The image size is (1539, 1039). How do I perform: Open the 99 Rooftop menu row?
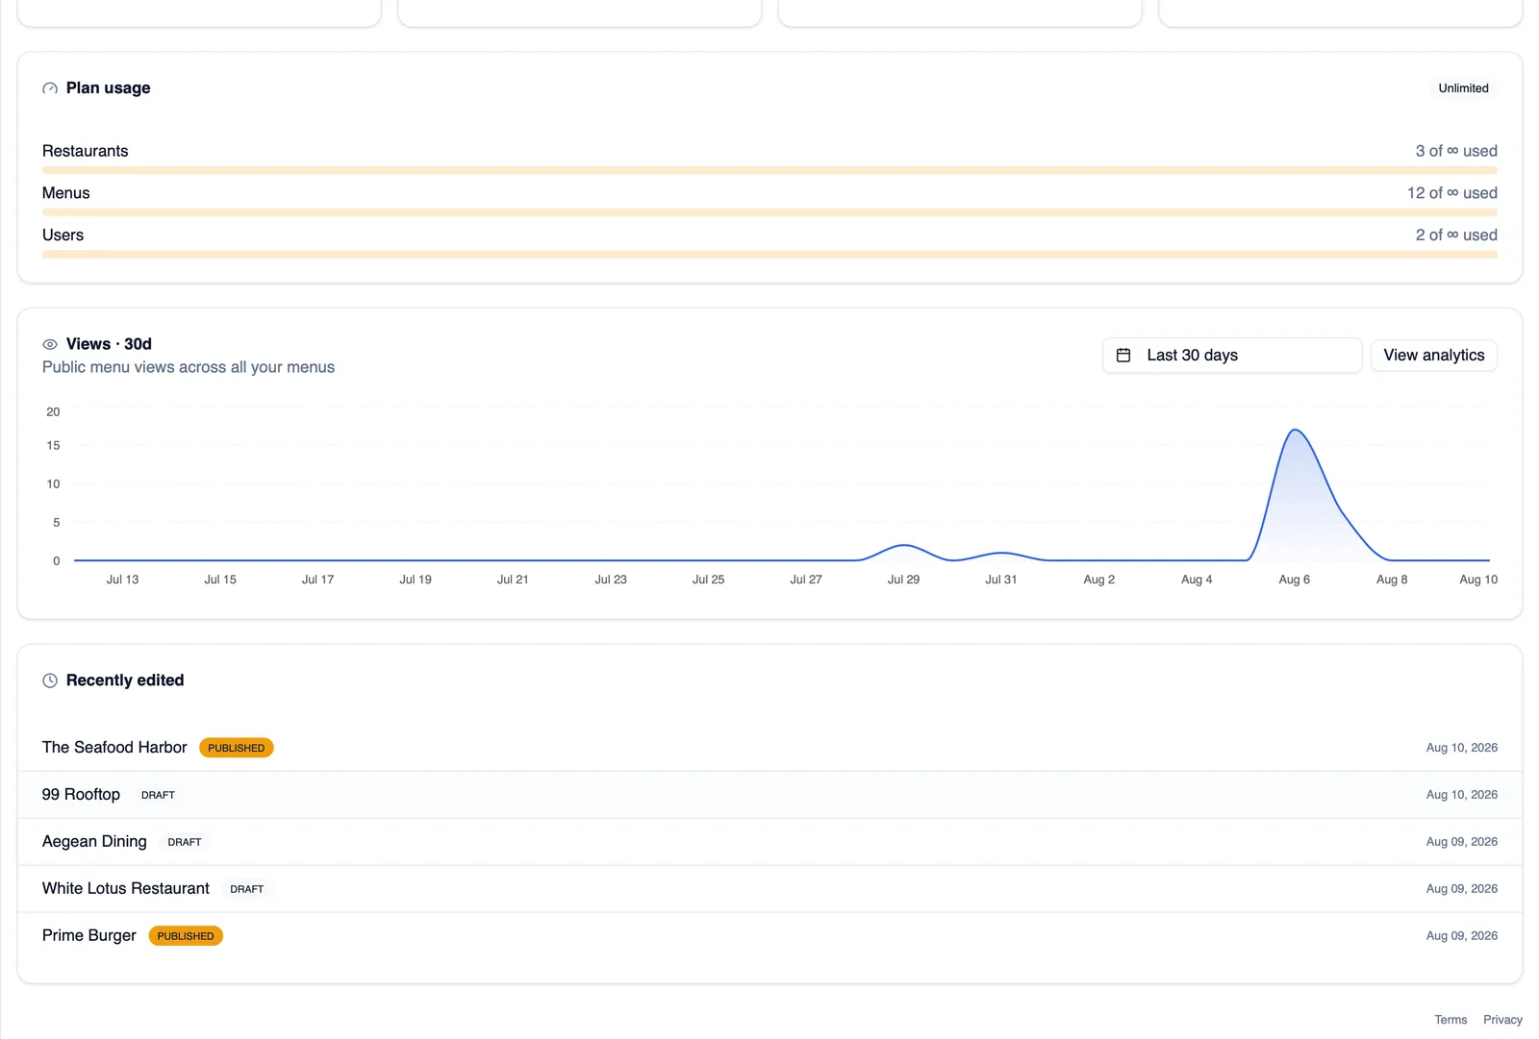click(x=769, y=795)
